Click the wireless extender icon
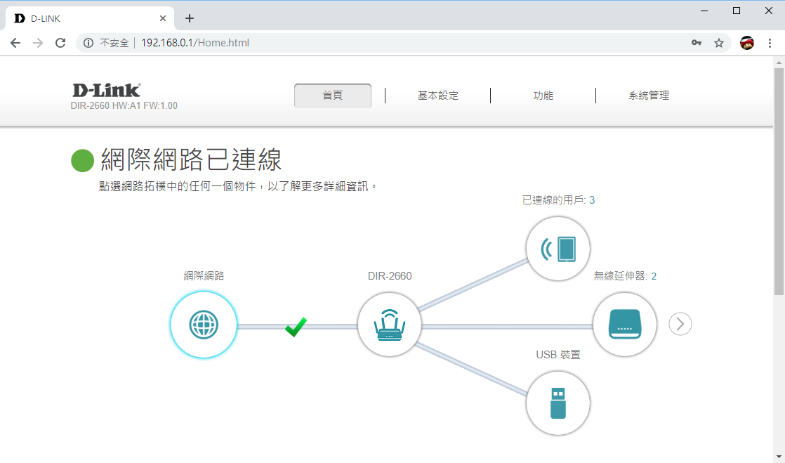Viewport: 785px width, 463px height. pos(625,325)
